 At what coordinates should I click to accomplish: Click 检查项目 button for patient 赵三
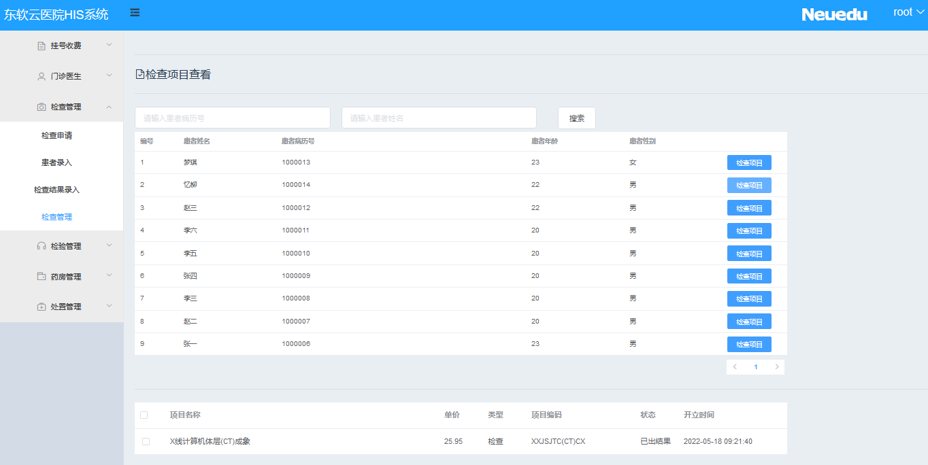(749, 208)
